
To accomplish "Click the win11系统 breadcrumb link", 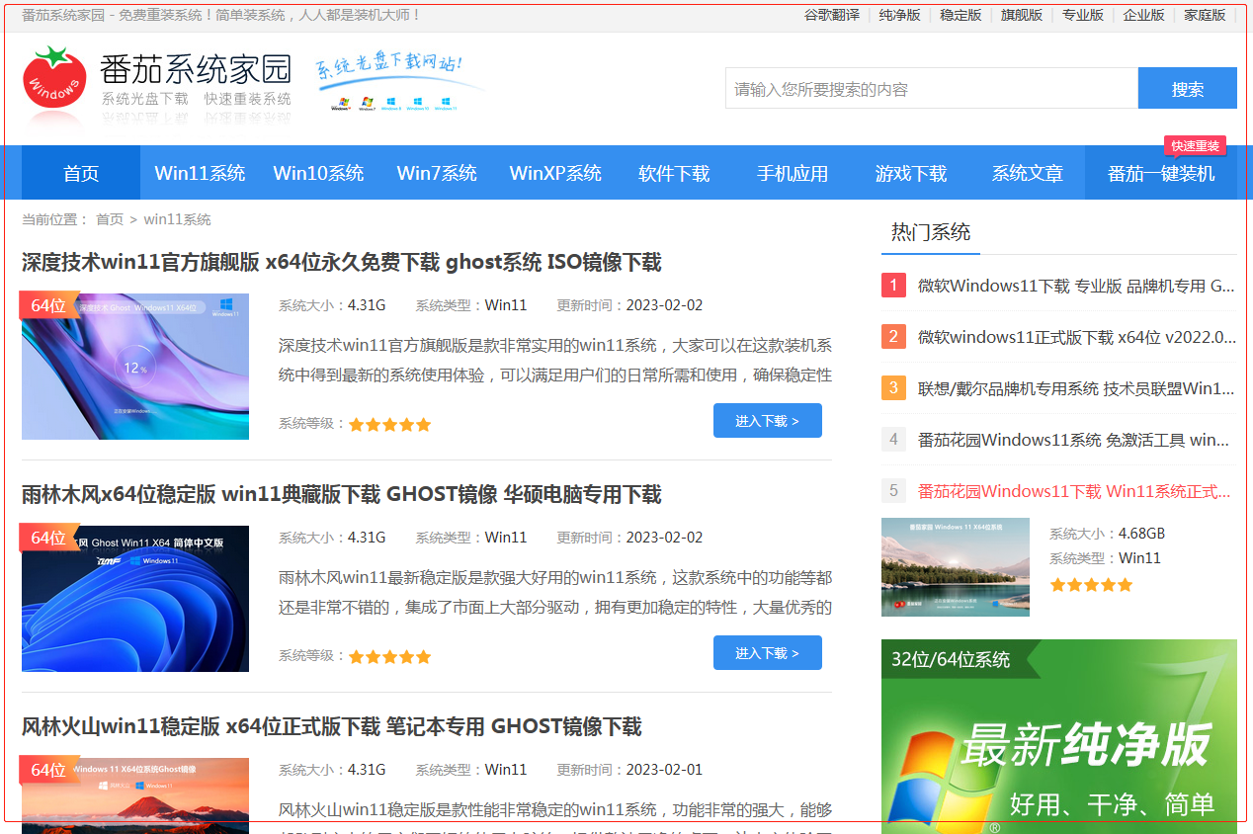I will [178, 219].
